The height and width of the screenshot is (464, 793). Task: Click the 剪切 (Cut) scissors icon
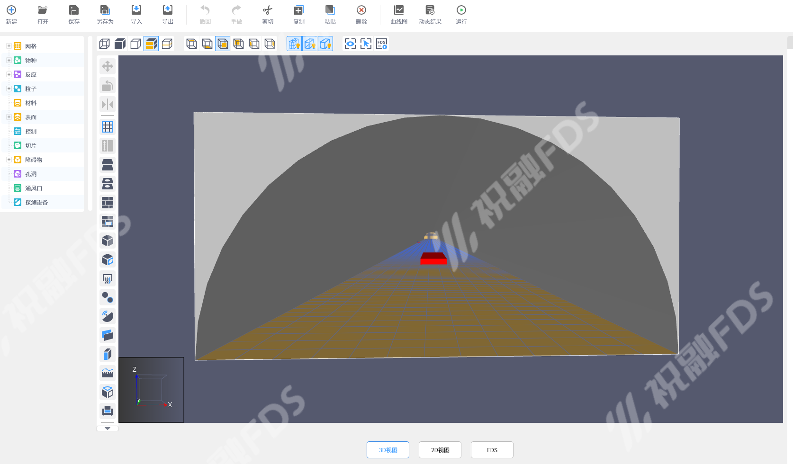(268, 10)
